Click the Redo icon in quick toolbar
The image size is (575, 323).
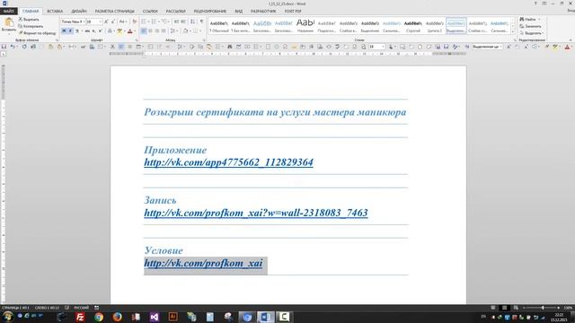[x=24, y=47]
